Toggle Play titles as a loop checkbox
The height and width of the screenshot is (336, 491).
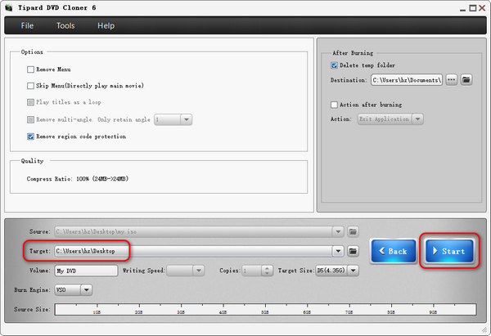30,102
